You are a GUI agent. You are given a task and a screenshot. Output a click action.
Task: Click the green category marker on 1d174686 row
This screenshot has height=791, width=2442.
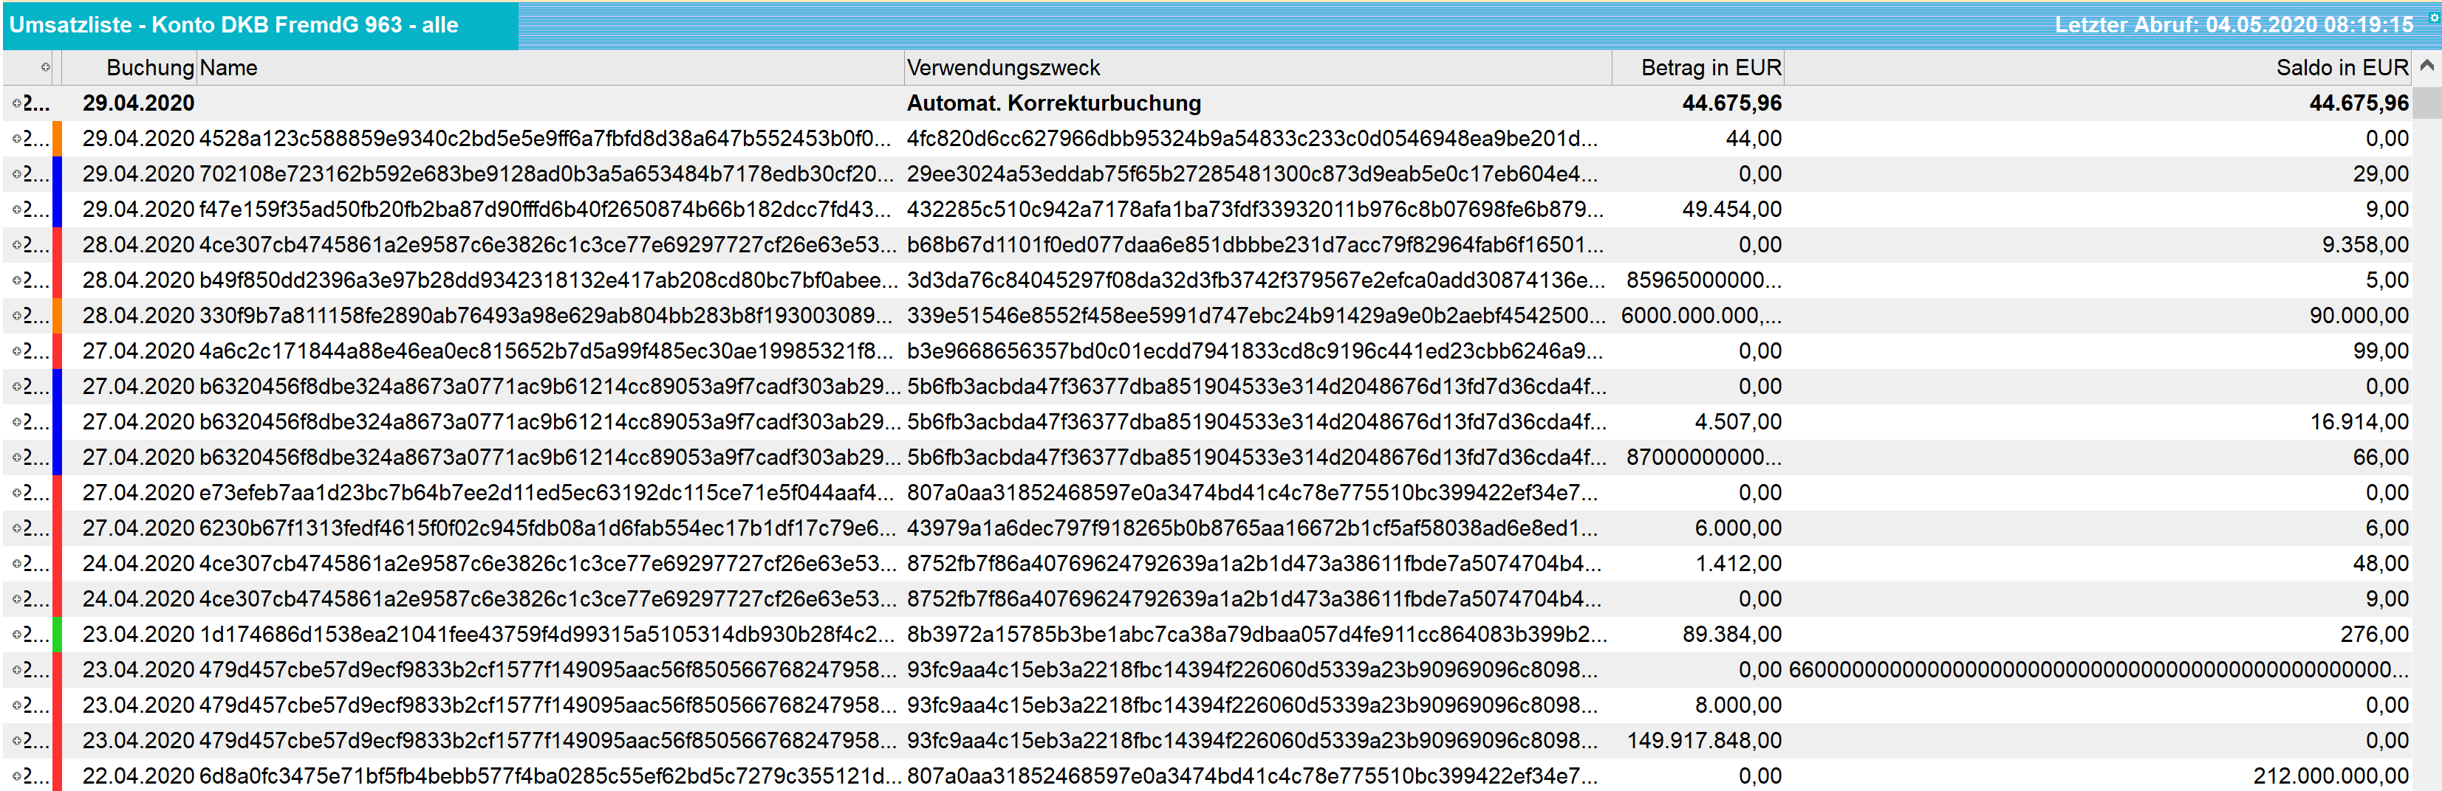tap(57, 635)
